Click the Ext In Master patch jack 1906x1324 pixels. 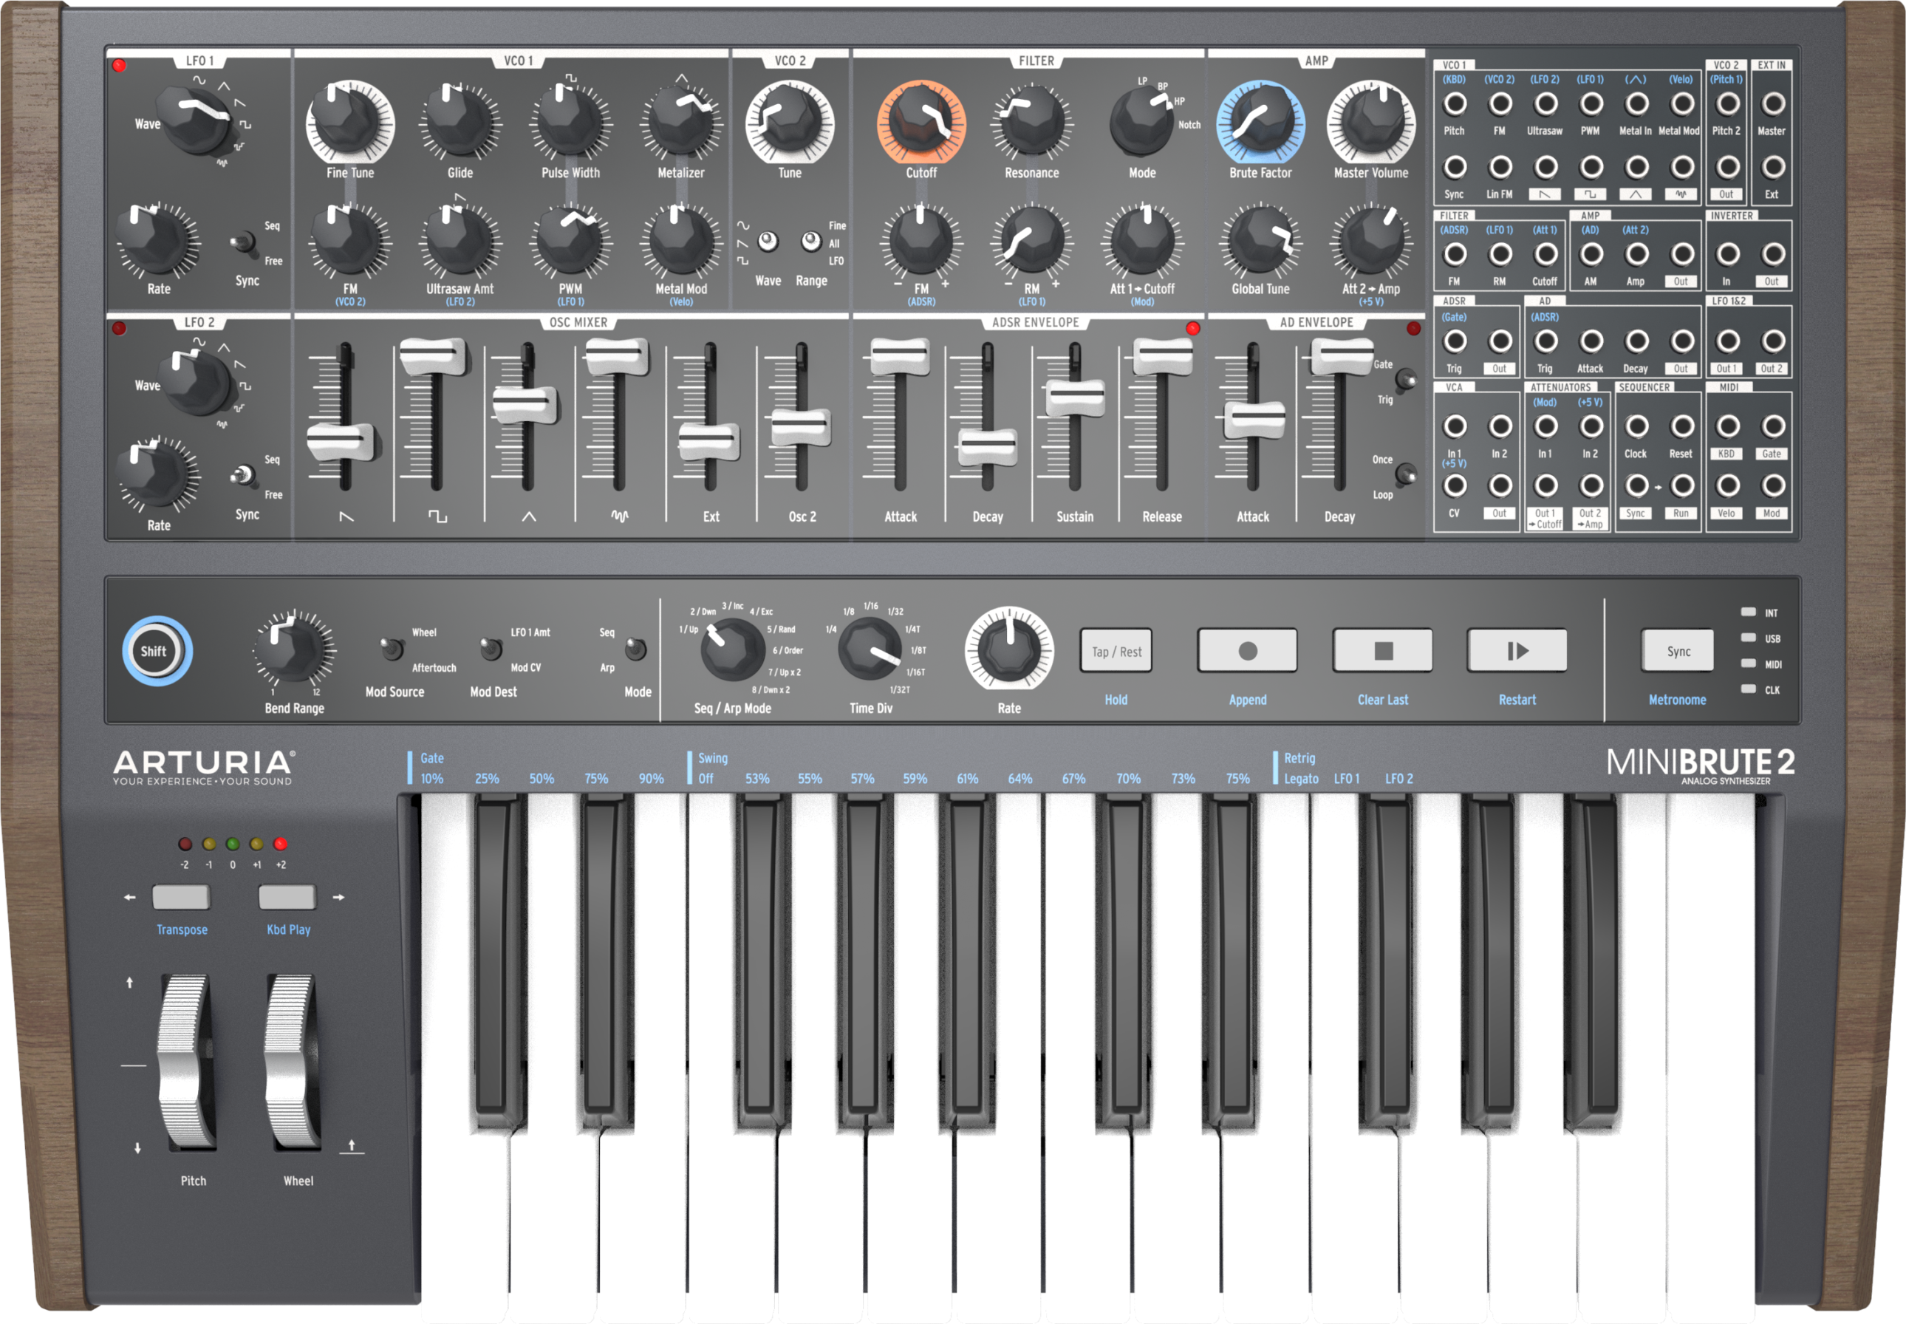pyautogui.click(x=1772, y=103)
